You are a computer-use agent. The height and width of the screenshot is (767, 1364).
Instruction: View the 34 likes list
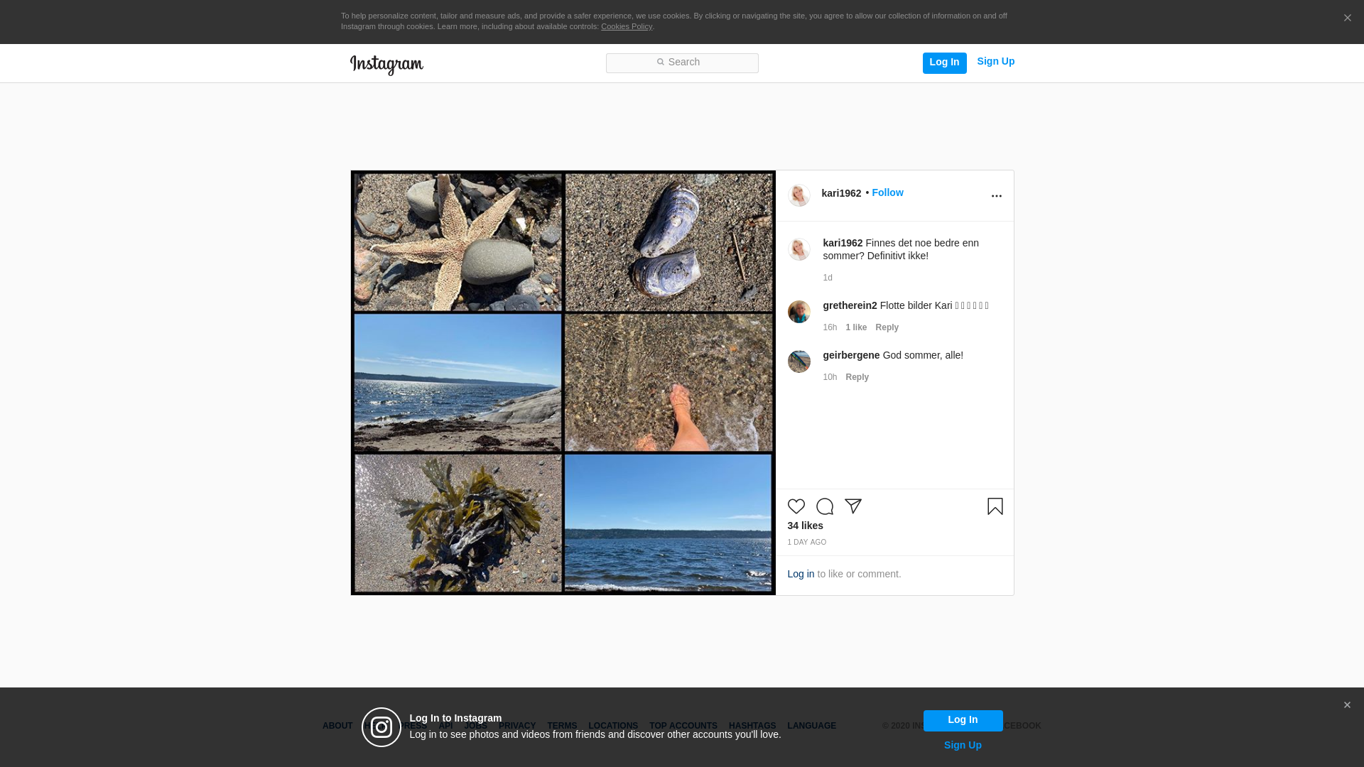(x=805, y=526)
